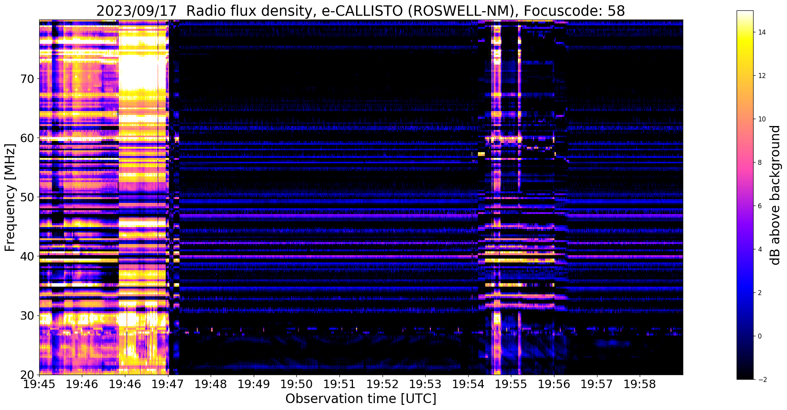The width and height of the screenshot is (787, 410).
Task: Click the 19:48 time tick label
Action: tap(211, 385)
